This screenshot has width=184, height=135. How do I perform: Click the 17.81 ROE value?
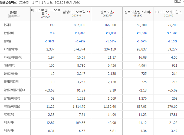point(173,115)
